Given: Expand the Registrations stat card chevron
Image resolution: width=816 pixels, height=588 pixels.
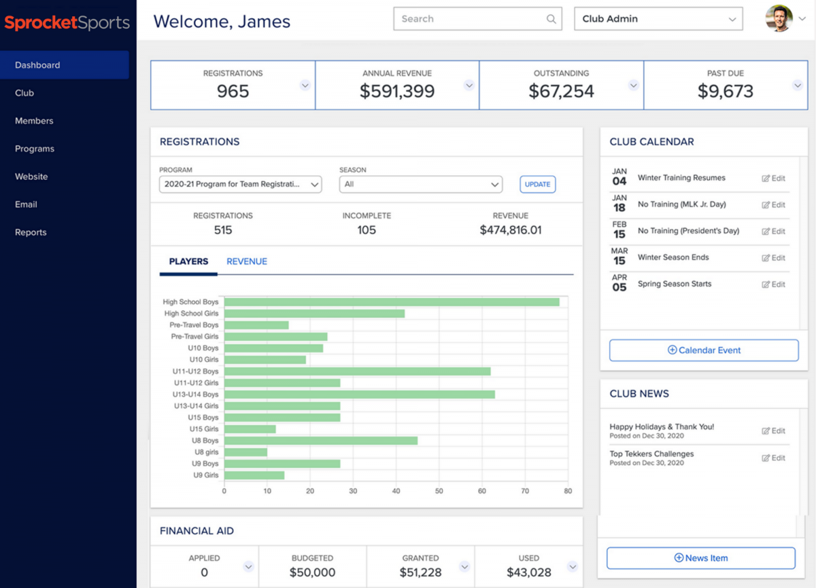Looking at the screenshot, I should (x=305, y=86).
